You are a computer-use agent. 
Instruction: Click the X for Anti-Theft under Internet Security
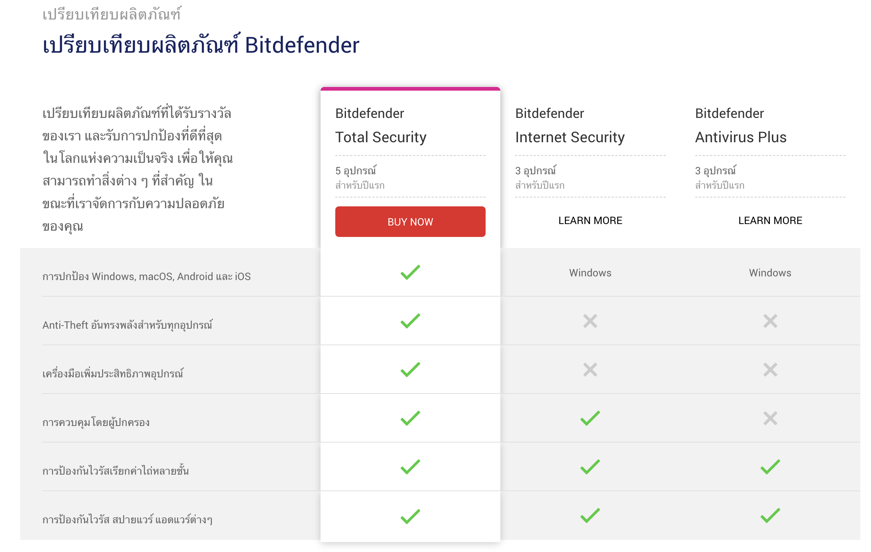[590, 321]
